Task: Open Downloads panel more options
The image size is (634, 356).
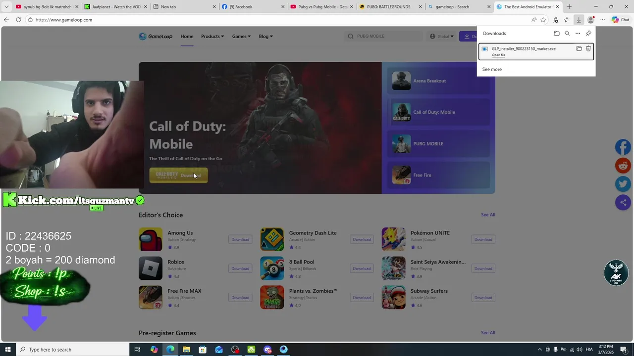Action: (x=578, y=33)
